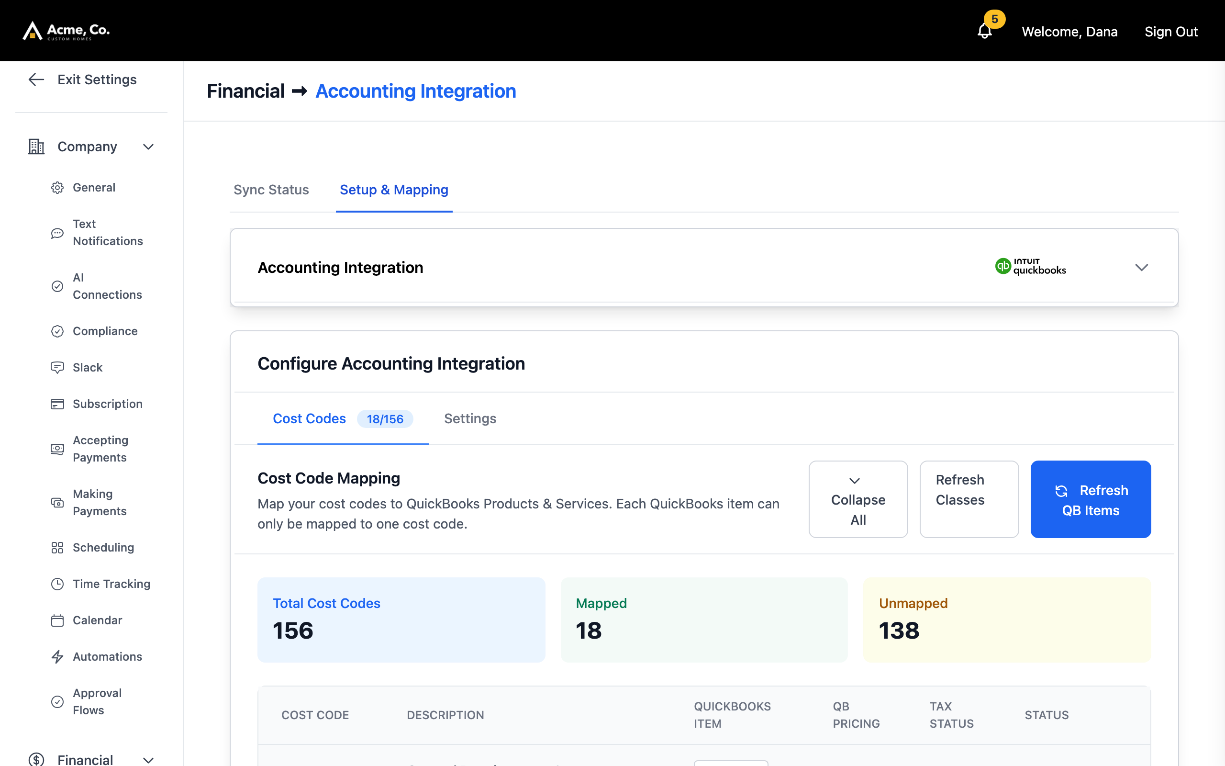Screen dimensions: 1225x766
Task: Click Sign Out
Action: click(1171, 32)
